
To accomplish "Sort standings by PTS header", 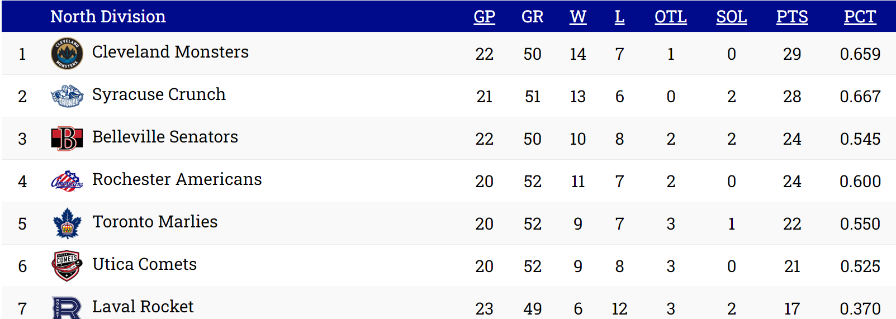I will pyautogui.click(x=792, y=17).
